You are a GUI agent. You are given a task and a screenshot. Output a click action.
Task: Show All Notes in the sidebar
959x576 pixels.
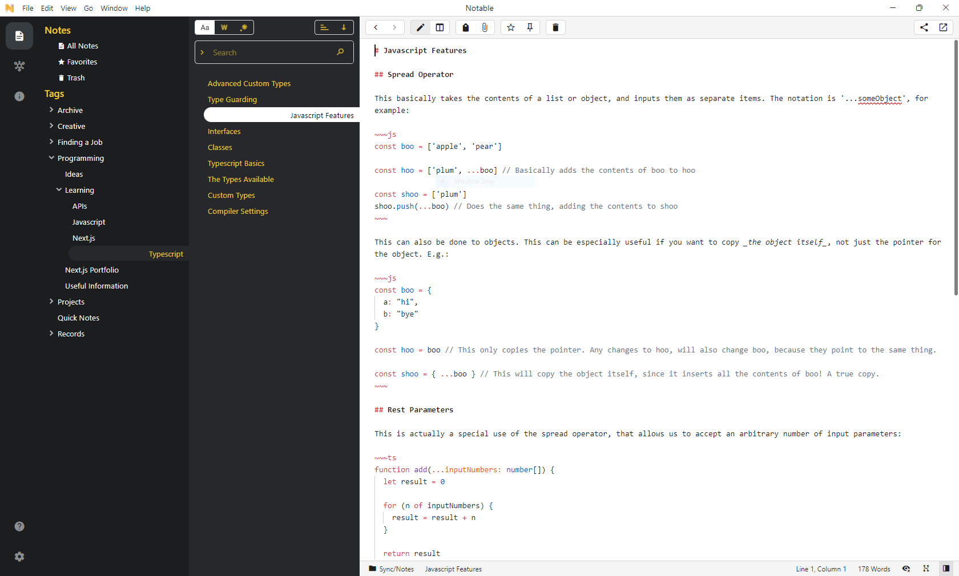point(82,46)
